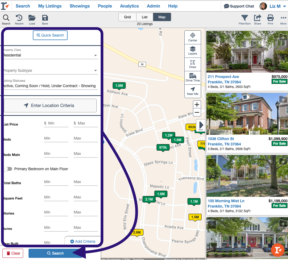The height and width of the screenshot is (260, 288).
Task: Add 1036 Clifton St to a folder
Action: tap(283, 100)
